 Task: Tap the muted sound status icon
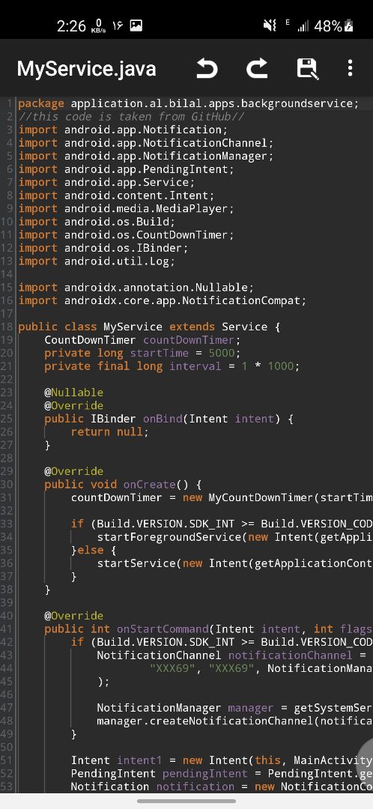[270, 25]
